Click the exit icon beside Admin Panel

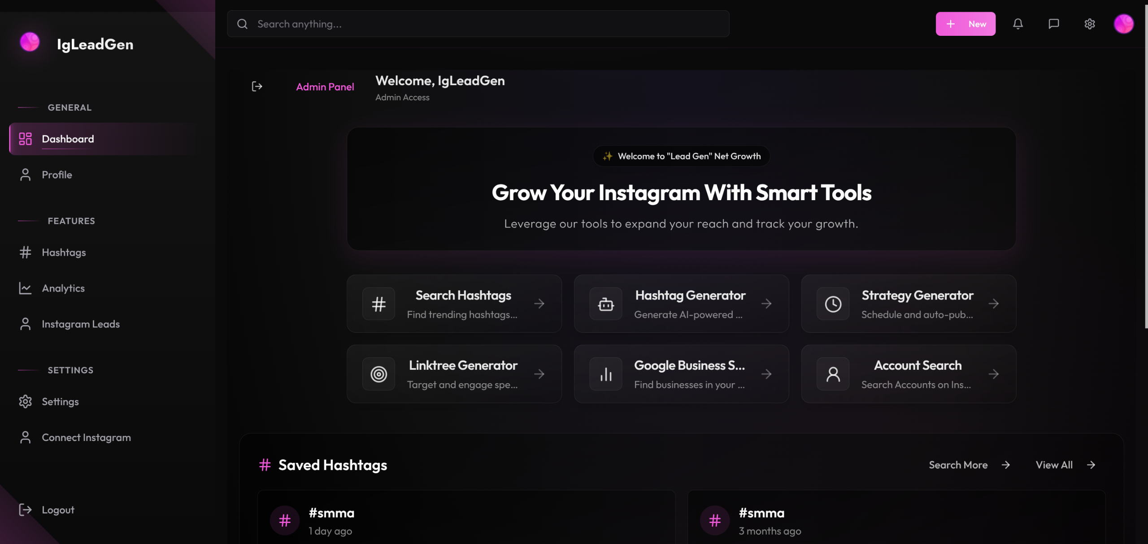[x=257, y=86]
